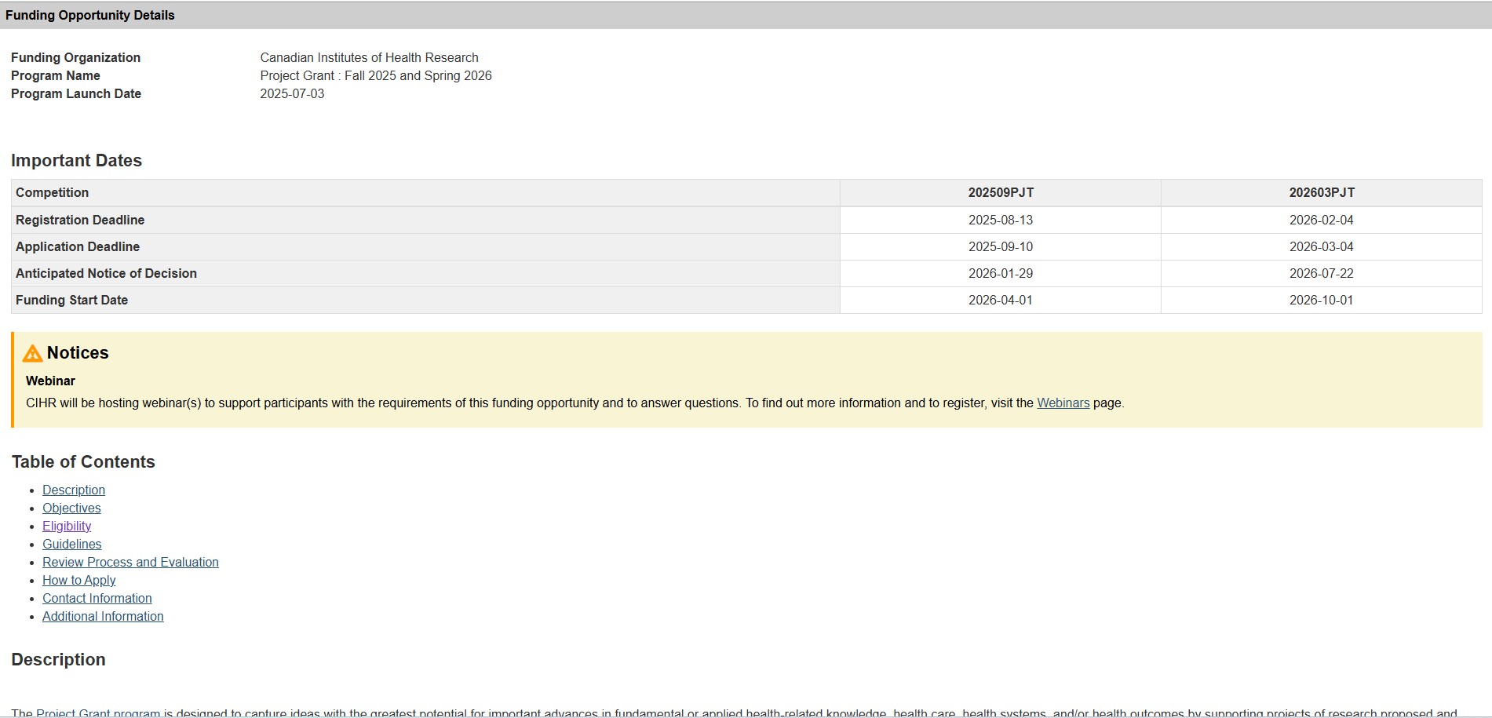The image size is (1492, 718).
Task: Follow the Project Grant program link
Action: pos(98,713)
